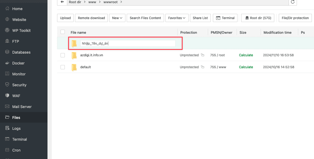
Task: Toggle the select-all checkbox in header
Action: pyautogui.click(x=63, y=32)
